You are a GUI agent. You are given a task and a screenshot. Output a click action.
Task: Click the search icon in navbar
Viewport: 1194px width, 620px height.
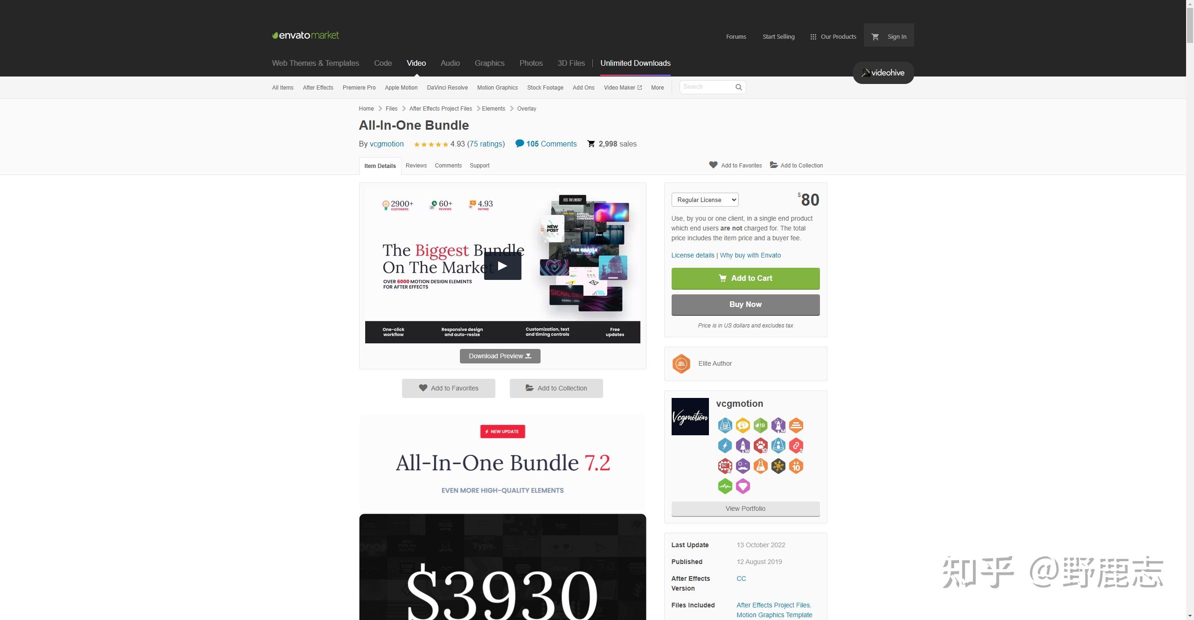pos(737,87)
